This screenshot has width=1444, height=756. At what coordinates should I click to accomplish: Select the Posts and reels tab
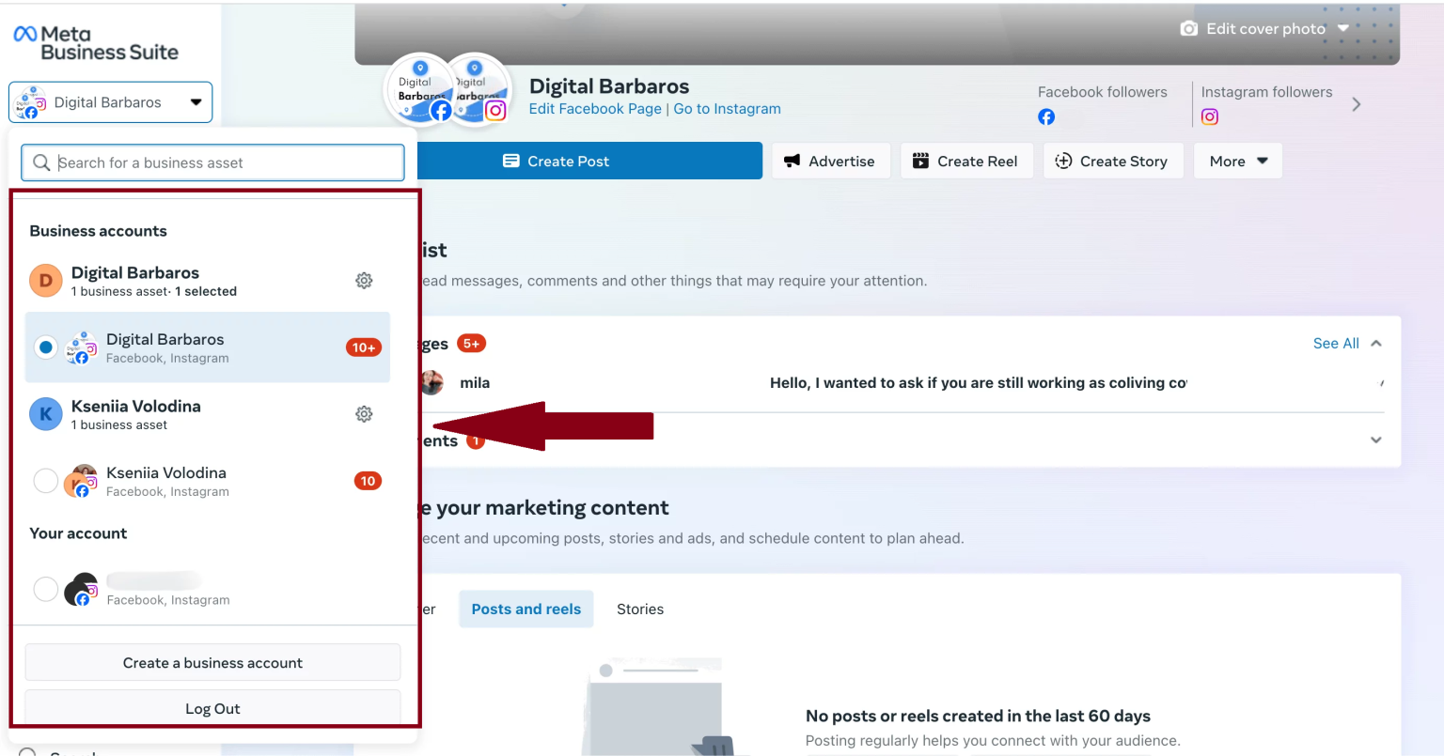526,609
